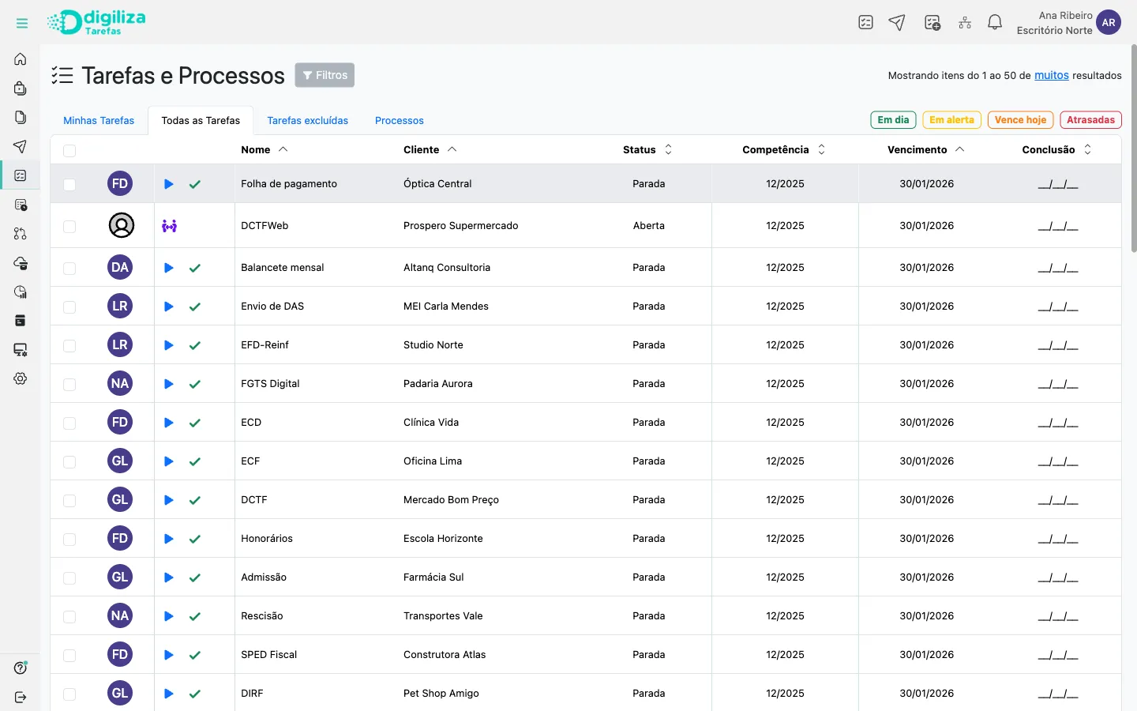Toggle the select-all checkbox in header
Viewport: 1137px width, 711px height.
(69, 151)
